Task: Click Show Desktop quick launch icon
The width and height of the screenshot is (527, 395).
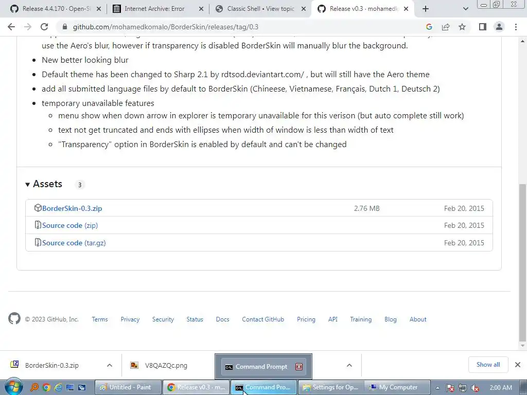Action: coord(70,388)
